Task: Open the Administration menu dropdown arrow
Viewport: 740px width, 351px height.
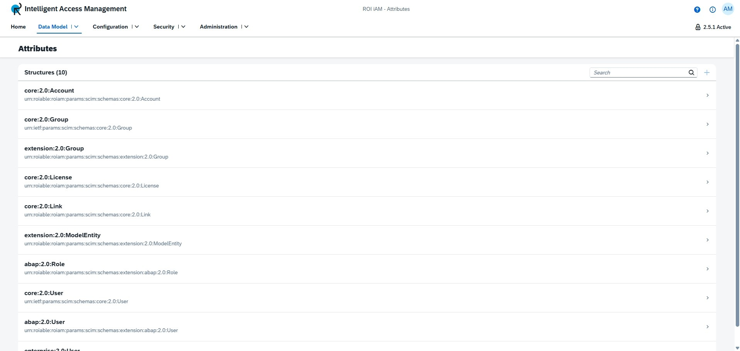Action: pos(246,27)
